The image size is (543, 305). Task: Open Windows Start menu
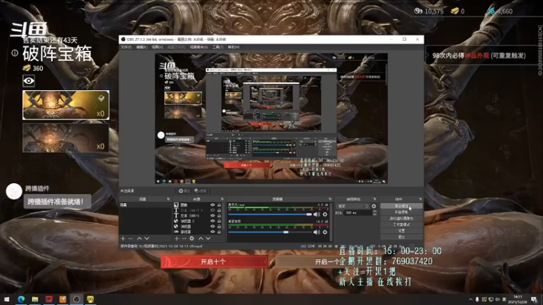pyautogui.click(x=7, y=299)
